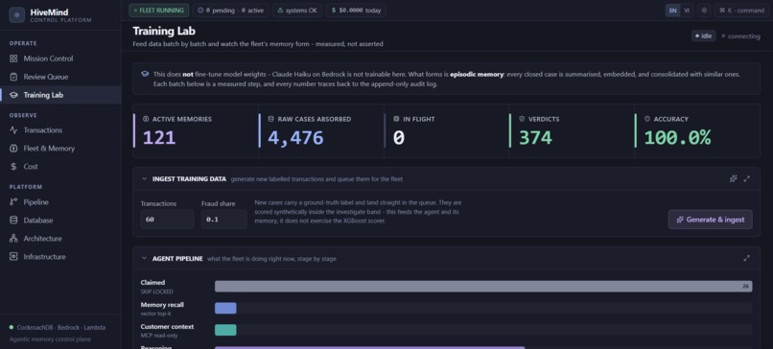Click the Raw Cases Absorbed value 4,476
The height and width of the screenshot is (349, 773).
(295, 137)
